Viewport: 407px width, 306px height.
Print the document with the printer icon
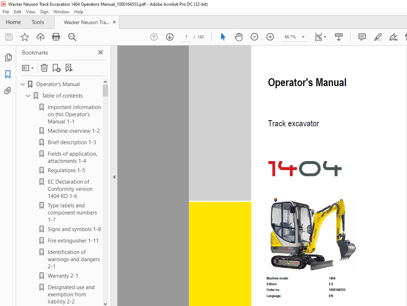[x=56, y=37]
